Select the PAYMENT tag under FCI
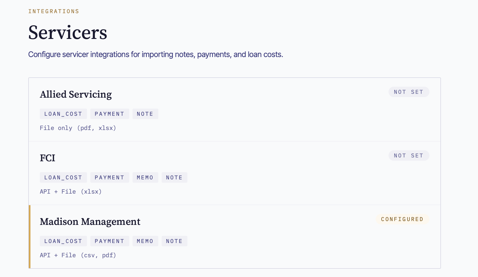478x277 pixels. click(x=110, y=177)
